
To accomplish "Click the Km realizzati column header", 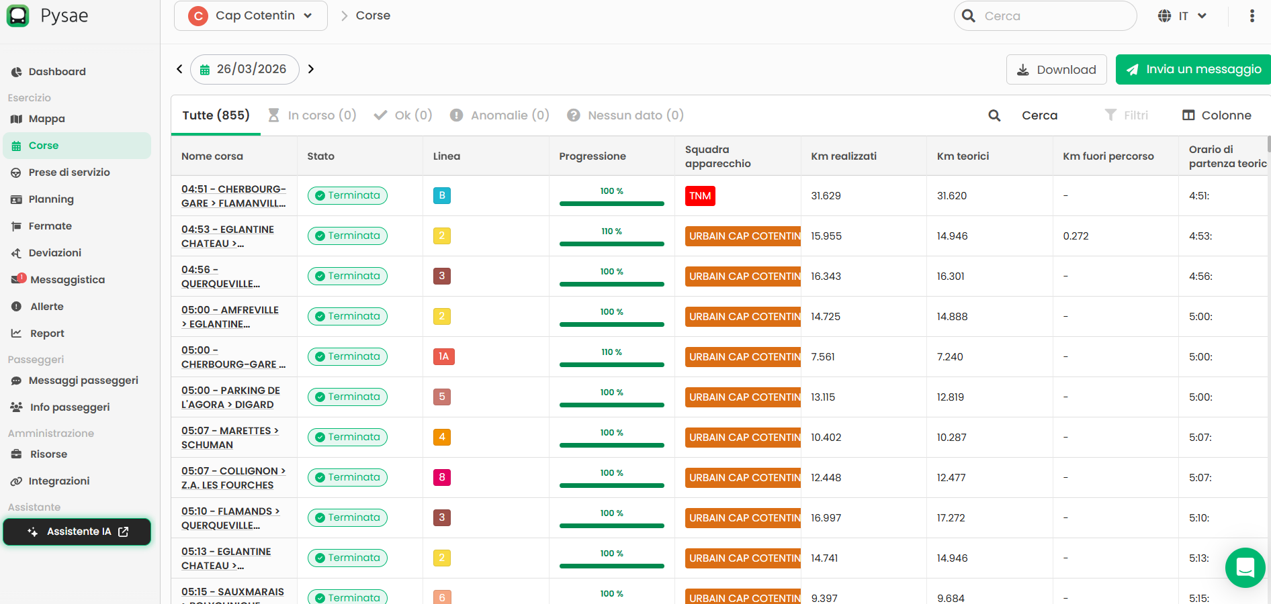I will point(844,156).
